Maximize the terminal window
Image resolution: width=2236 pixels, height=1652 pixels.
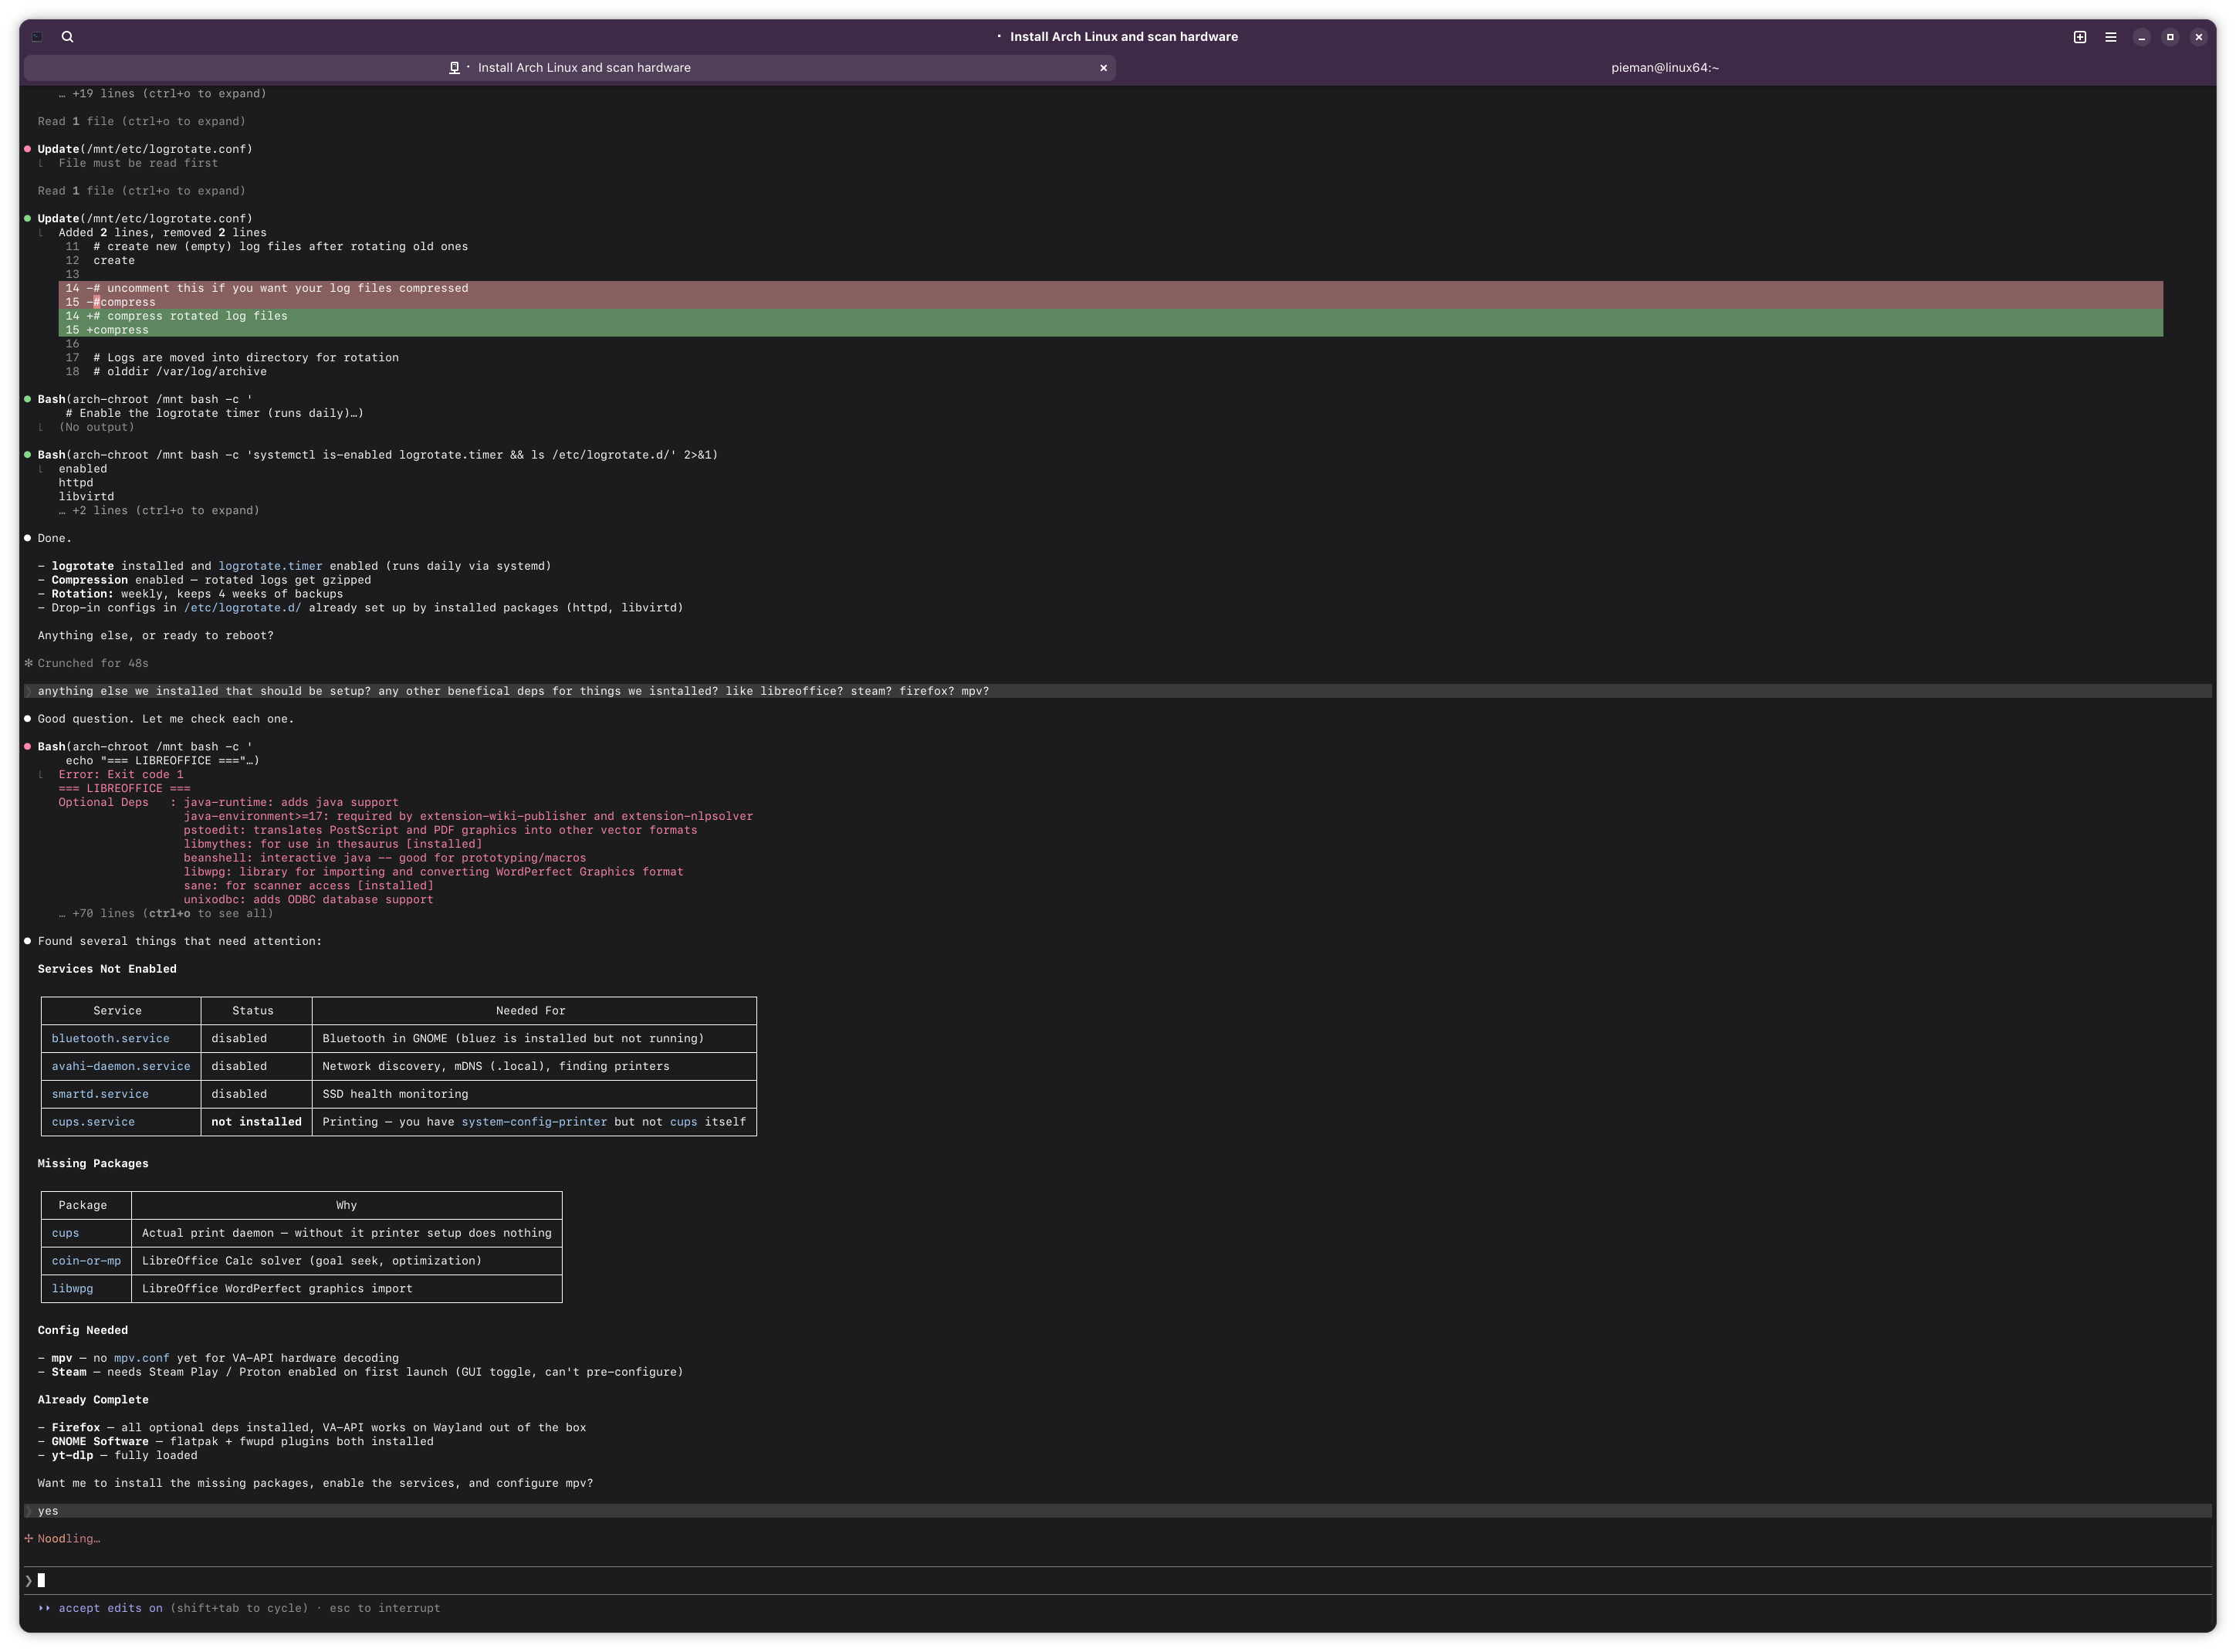click(x=2169, y=37)
